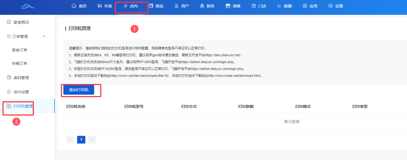The height and width of the screenshot is (160, 407).
Task: Click the 打印机管理 page heading
Action: (80, 28)
